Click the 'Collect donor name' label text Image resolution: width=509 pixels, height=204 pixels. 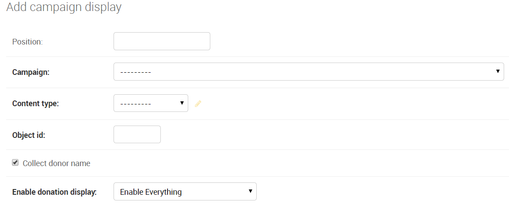pyautogui.click(x=57, y=163)
